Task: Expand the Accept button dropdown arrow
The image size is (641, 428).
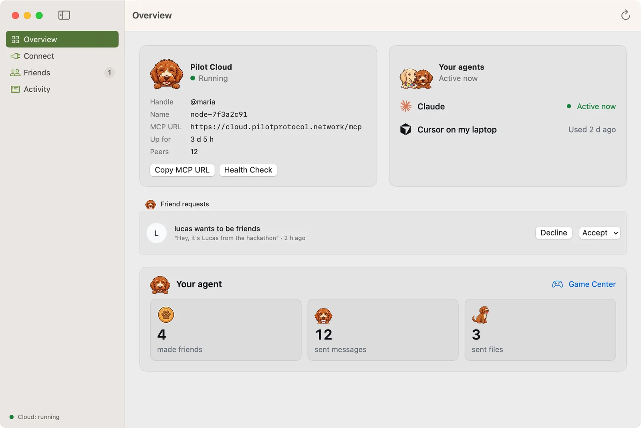Action: pos(616,233)
